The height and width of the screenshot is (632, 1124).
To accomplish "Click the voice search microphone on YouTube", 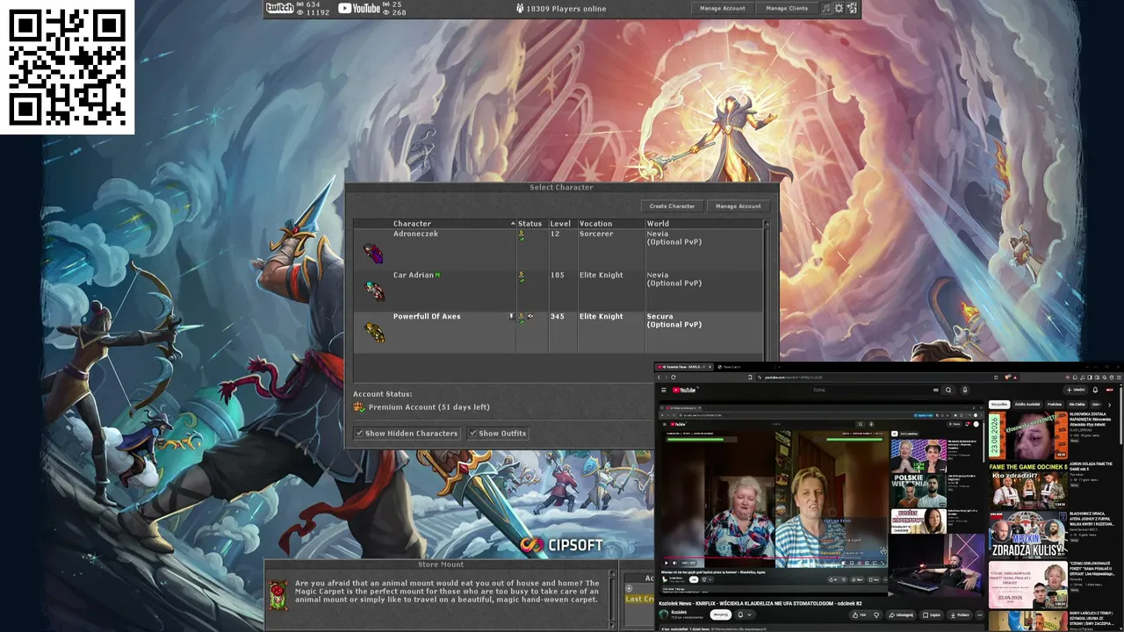I will point(964,390).
